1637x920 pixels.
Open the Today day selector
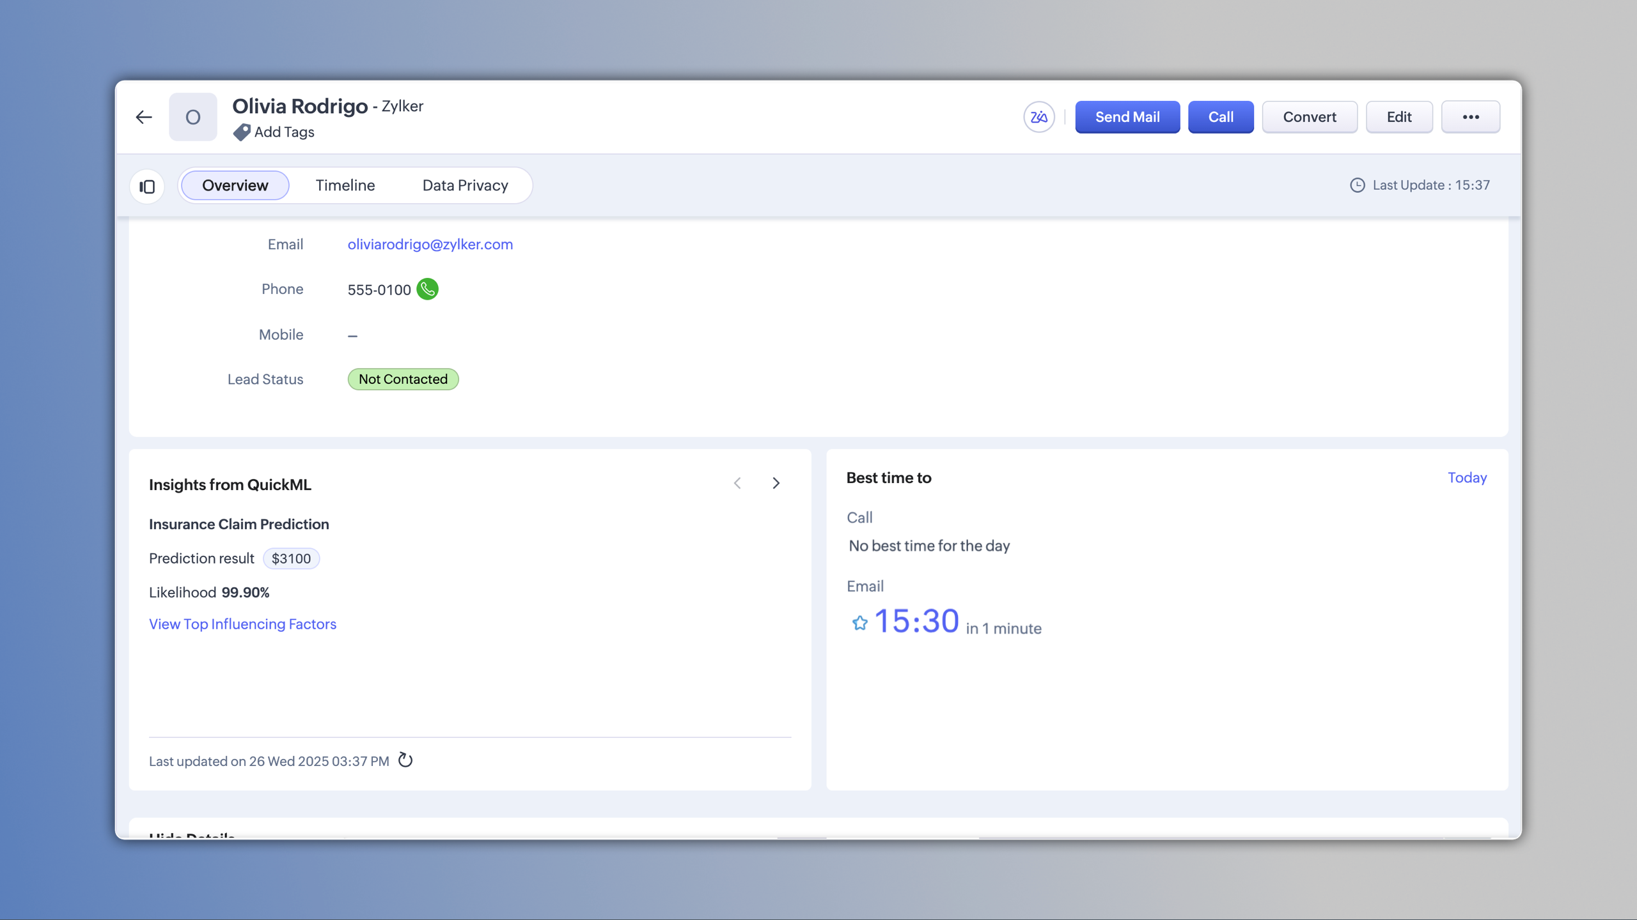1467,478
